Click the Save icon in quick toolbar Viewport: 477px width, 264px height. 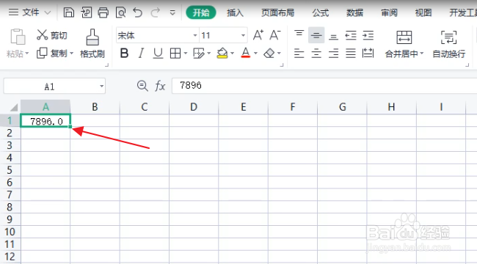[69, 12]
